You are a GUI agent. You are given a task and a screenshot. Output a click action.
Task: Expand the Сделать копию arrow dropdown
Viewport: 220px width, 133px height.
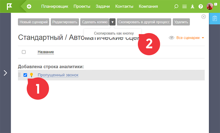point(113,22)
